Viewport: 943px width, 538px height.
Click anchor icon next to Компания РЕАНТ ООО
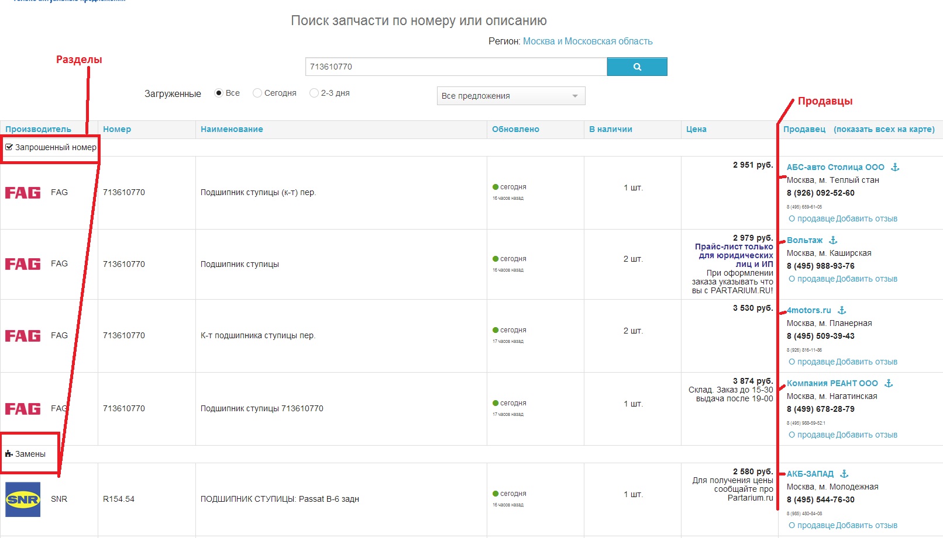tap(889, 383)
